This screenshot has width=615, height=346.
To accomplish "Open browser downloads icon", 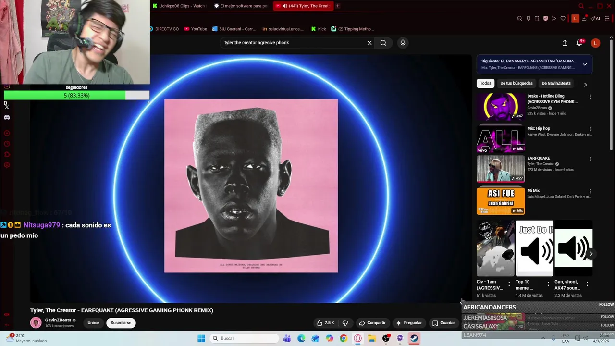I will pyautogui.click(x=584, y=18).
